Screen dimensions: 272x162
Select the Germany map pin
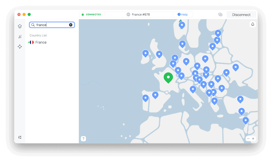tap(186, 62)
